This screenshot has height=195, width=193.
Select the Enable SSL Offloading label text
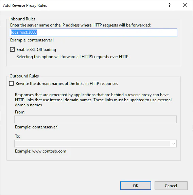coord(36,50)
